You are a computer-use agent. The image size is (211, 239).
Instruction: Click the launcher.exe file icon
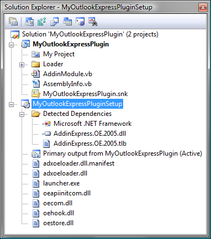click(36, 183)
